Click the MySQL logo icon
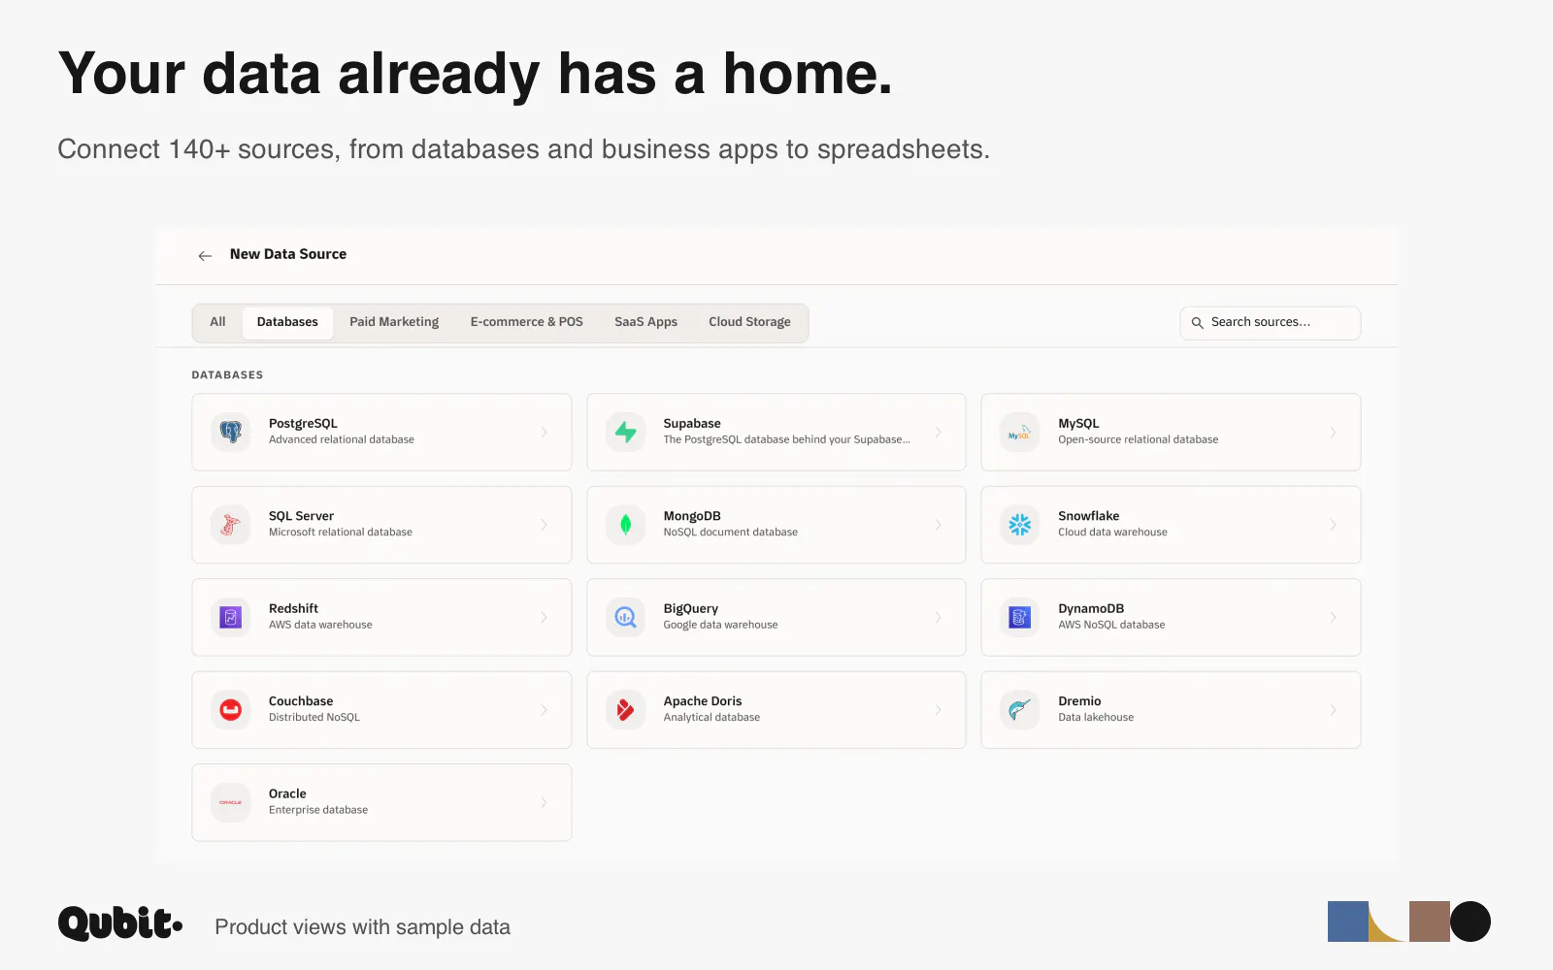Image resolution: width=1553 pixels, height=970 pixels. [1020, 432]
